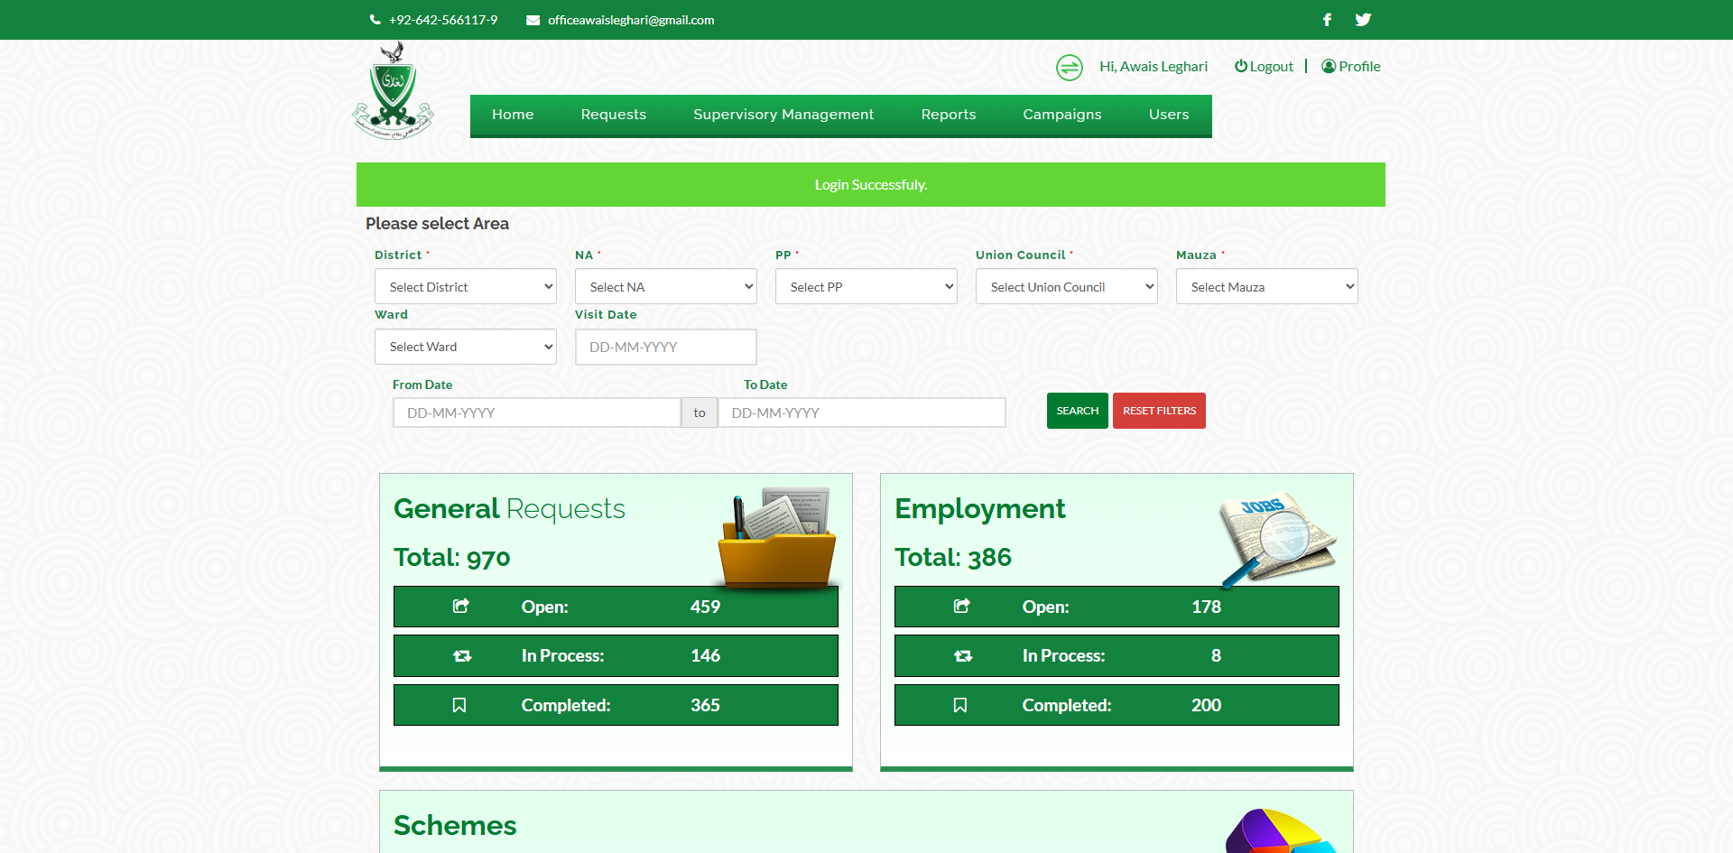Click the Logout link

pyautogui.click(x=1264, y=67)
